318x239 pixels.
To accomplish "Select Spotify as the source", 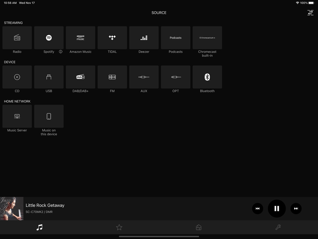I will tap(49, 38).
